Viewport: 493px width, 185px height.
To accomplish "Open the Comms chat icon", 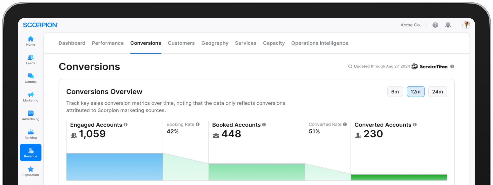I will (31, 76).
